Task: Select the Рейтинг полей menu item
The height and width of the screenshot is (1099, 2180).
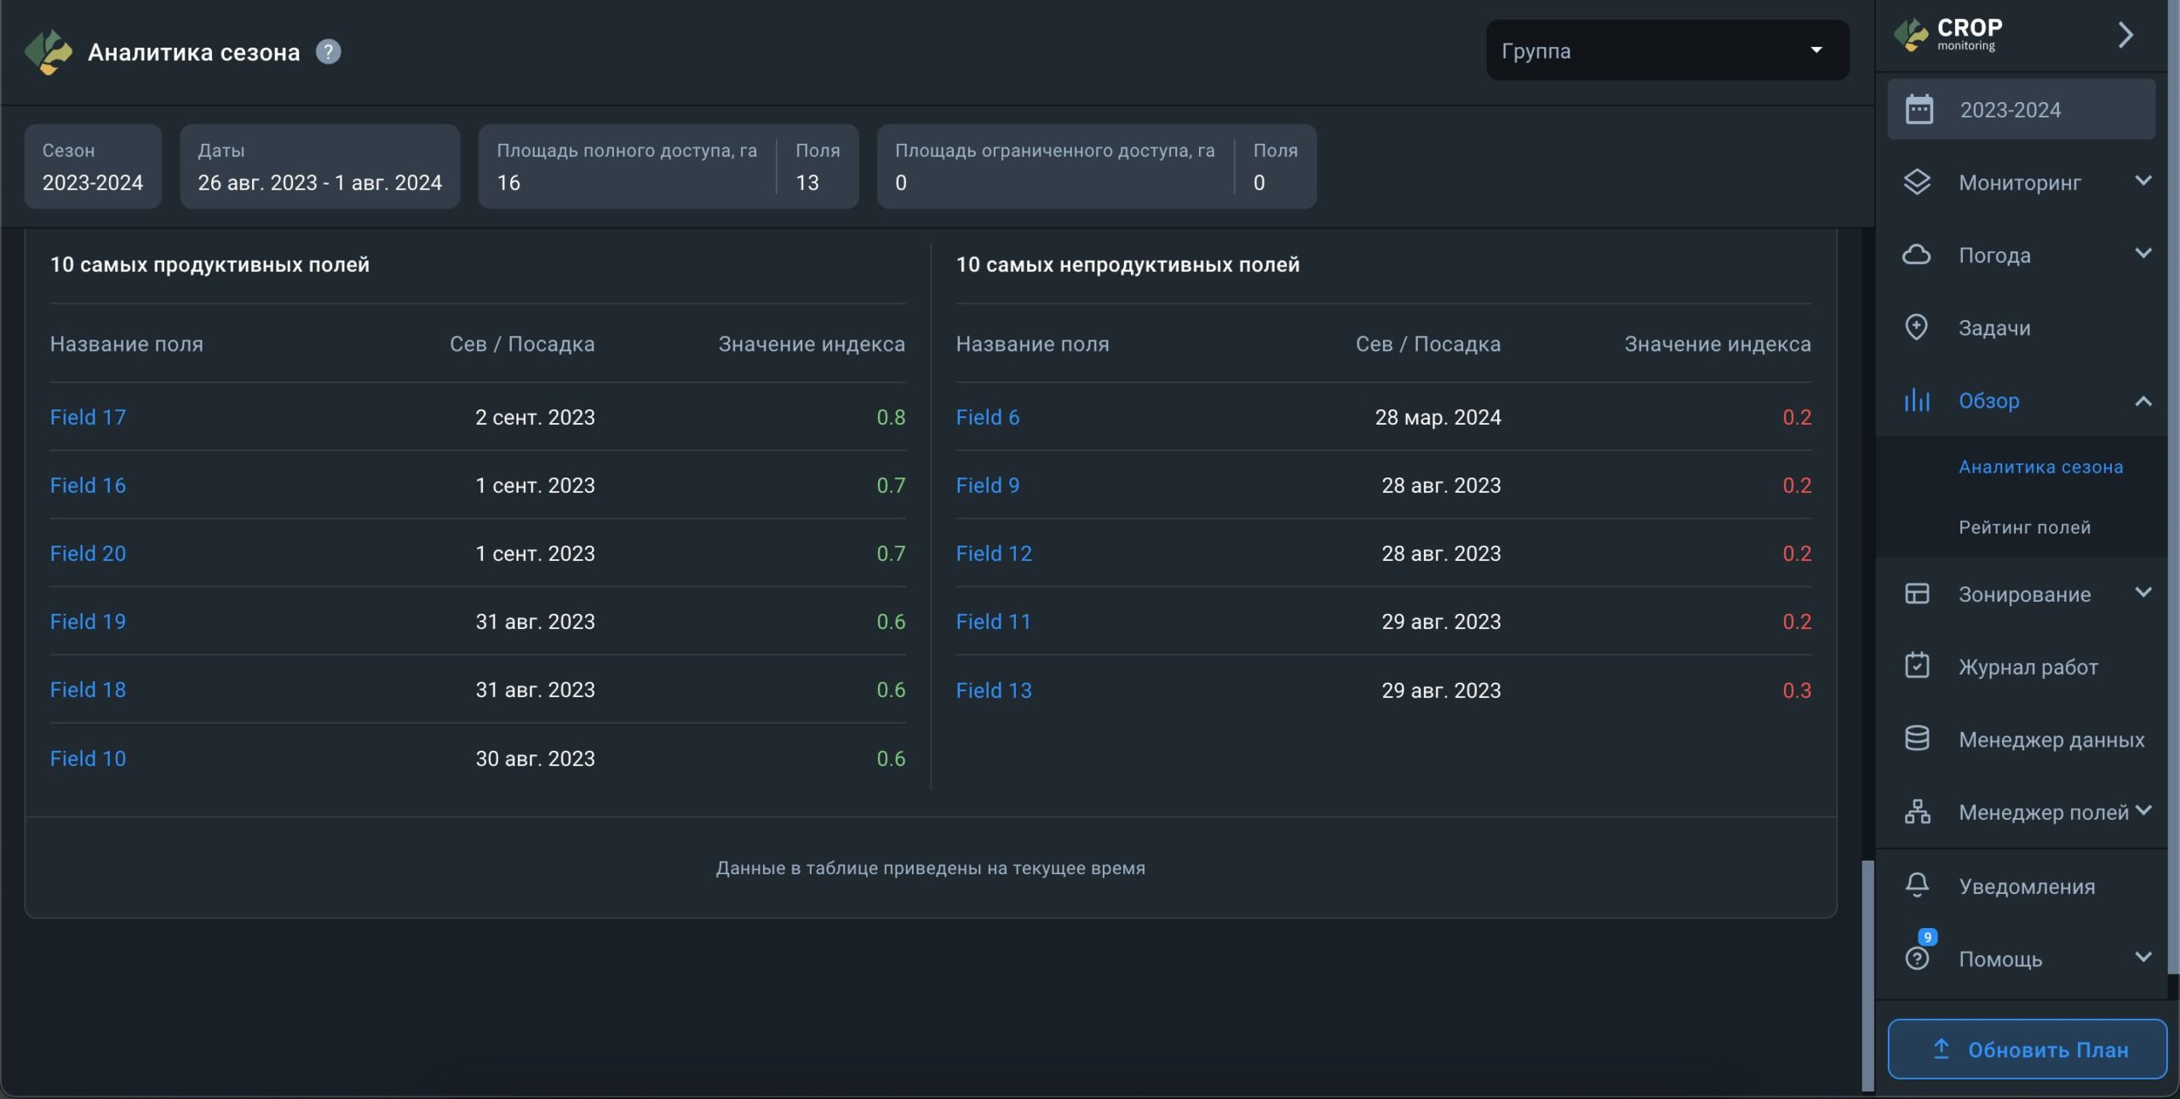Action: coord(2024,527)
